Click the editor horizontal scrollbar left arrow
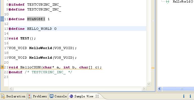This screenshot has width=194, height=109. (x=11, y=89)
